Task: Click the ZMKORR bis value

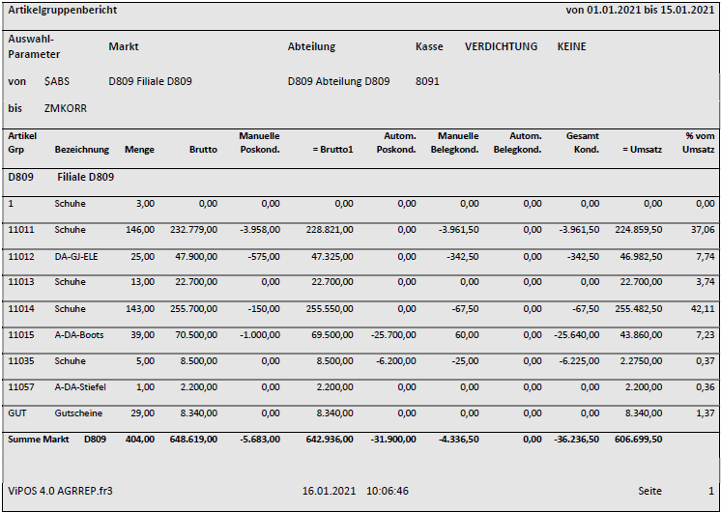Action: click(65, 108)
